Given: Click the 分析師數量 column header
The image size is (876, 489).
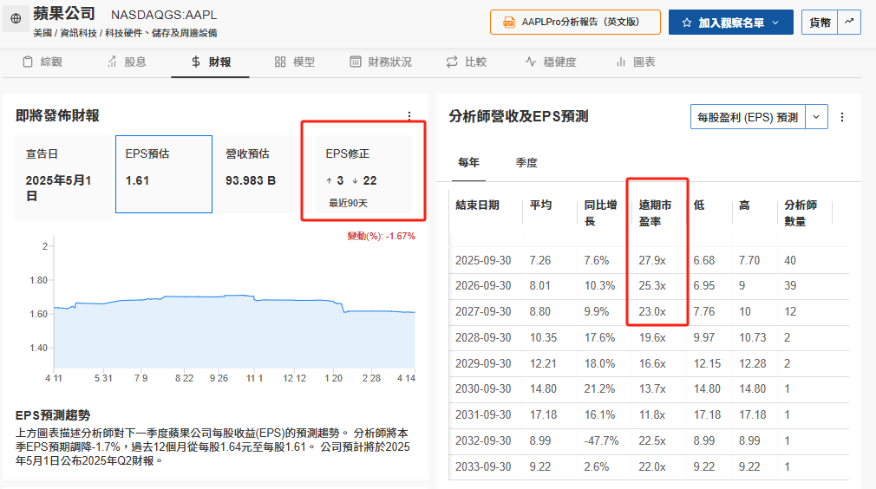Looking at the screenshot, I should coord(801,213).
